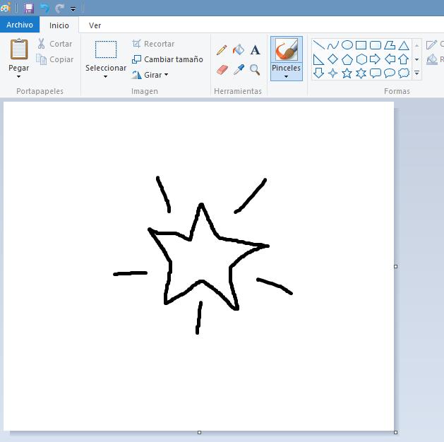
Task: Click the Cambiar tamaño button
Action: [167, 59]
